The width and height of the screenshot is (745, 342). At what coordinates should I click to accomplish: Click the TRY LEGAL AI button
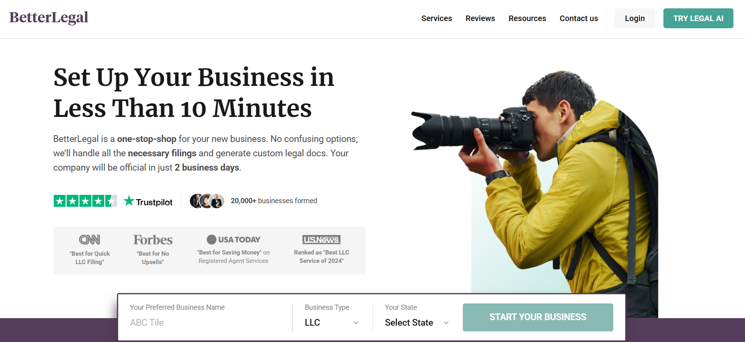coord(698,18)
